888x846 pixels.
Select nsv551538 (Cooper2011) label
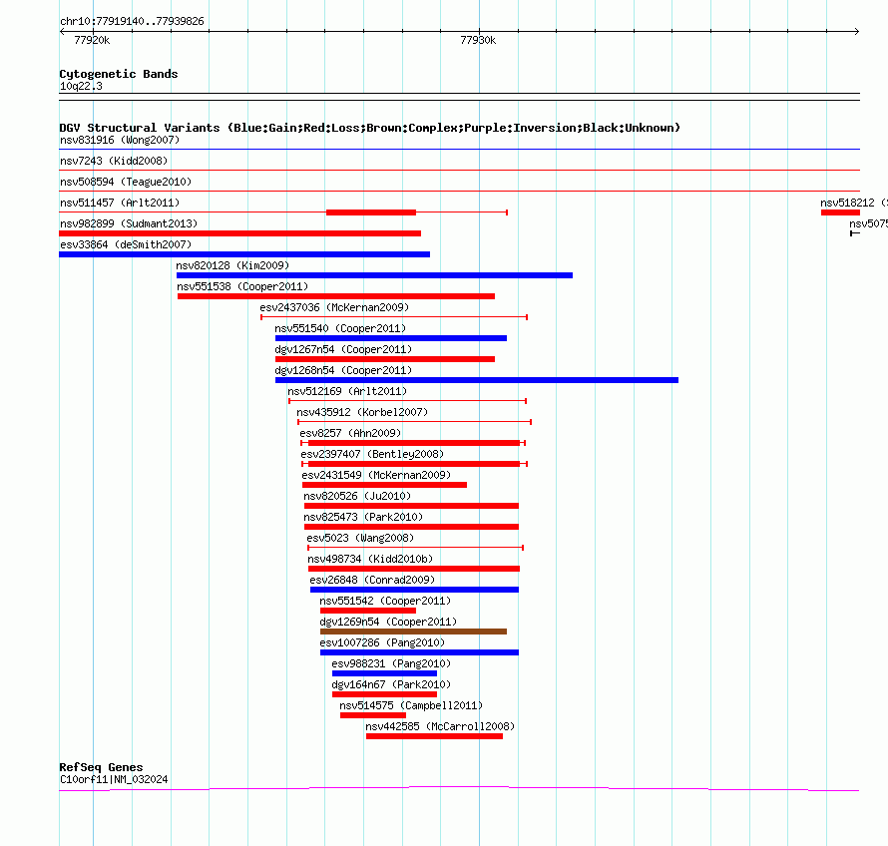tap(242, 286)
